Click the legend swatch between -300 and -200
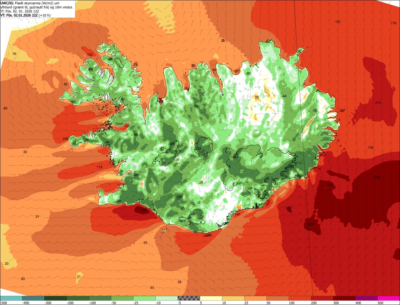 point(55,298)
